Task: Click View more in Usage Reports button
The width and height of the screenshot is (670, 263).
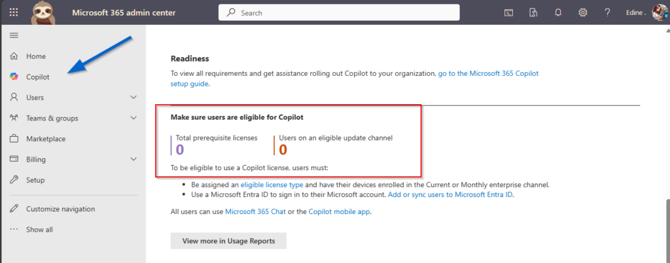Action: [x=228, y=241]
